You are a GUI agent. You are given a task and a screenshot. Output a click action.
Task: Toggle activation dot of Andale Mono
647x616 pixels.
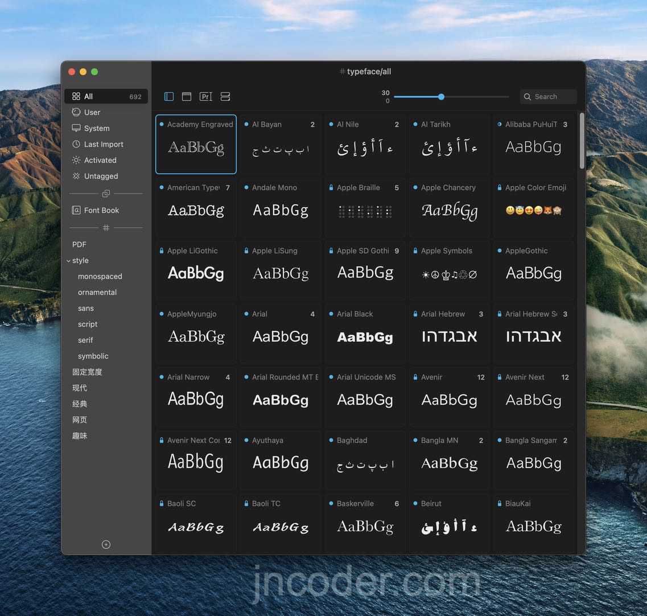coord(246,187)
